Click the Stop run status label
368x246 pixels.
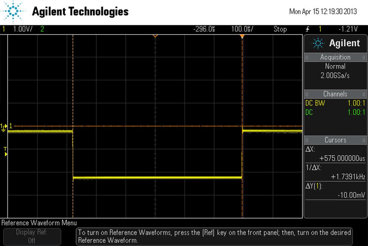[280, 29]
